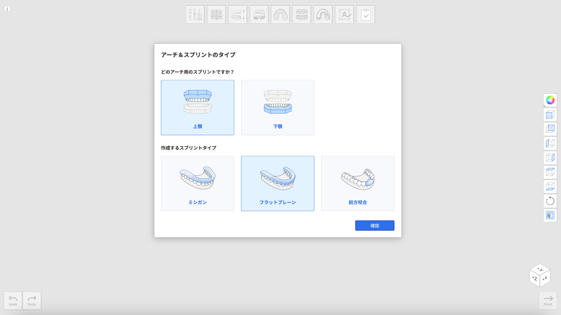This screenshot has width=561, height=315.
Task: Open the color picker wheel
Action: coord(550,100)
